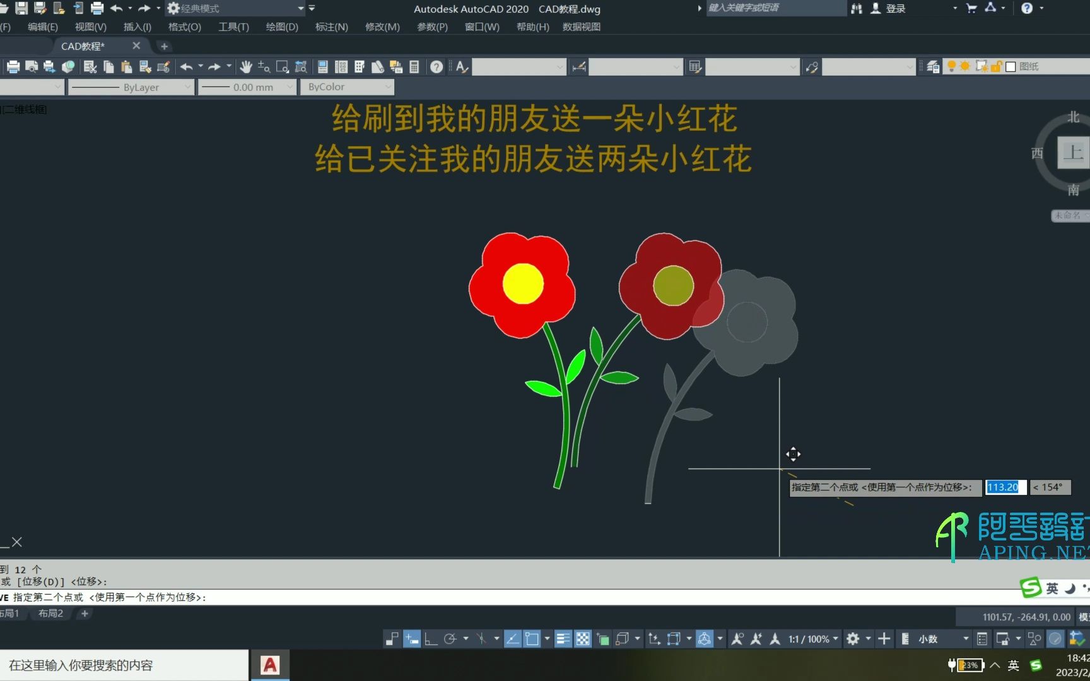Toggle Selection Cycling in the status bar

602,639
